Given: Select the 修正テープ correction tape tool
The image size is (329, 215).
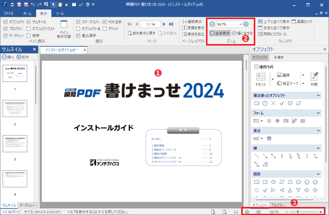Looking at the screenshot, I should [288, 83].
